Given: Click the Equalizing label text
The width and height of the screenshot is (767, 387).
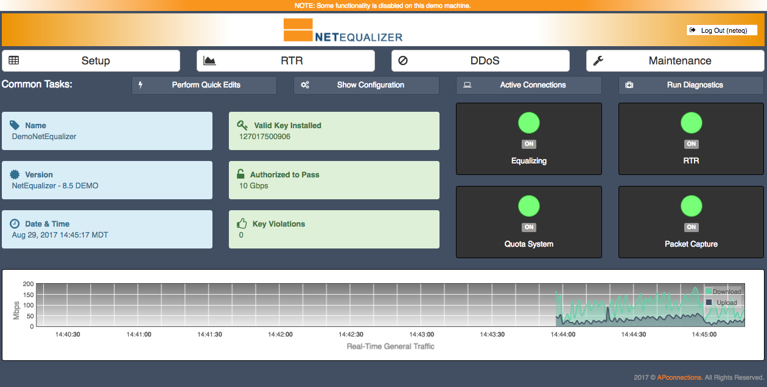Looking at the screenshot, I should (529, 161).
